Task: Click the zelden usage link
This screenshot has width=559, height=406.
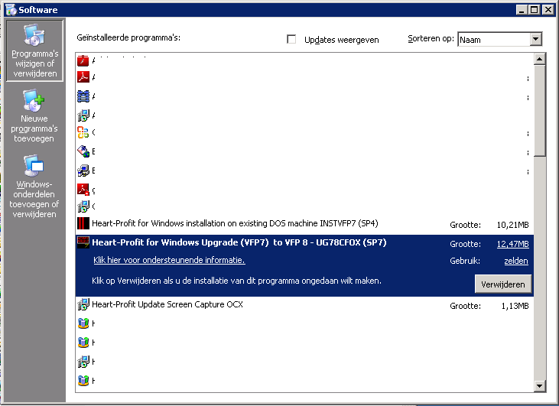Action: pyautogui.click(x=516, y=261)
